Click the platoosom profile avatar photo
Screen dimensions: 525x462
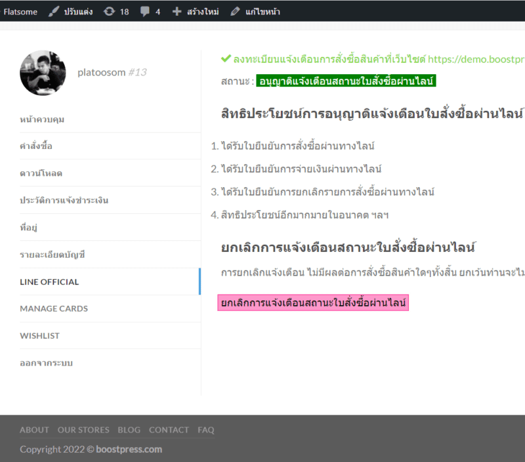point(43,73)
